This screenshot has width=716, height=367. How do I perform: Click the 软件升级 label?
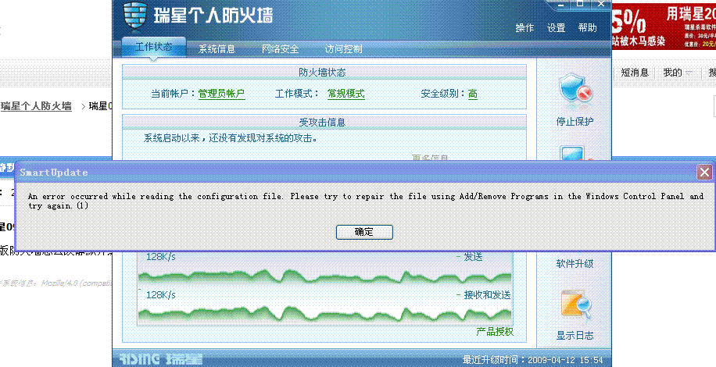tap(575, 263)
